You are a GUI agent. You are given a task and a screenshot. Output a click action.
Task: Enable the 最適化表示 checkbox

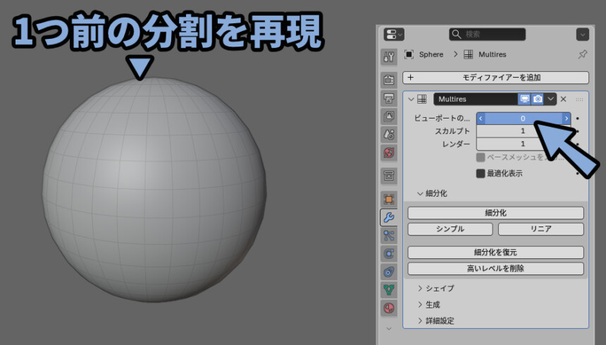click(x=481, y=174)
